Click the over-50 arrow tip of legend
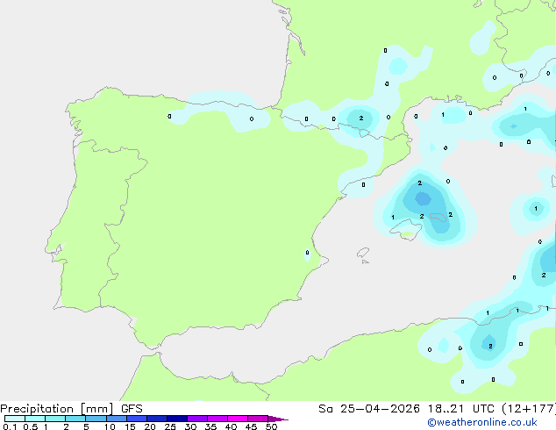556x430 pixels. tap(278, 419)
